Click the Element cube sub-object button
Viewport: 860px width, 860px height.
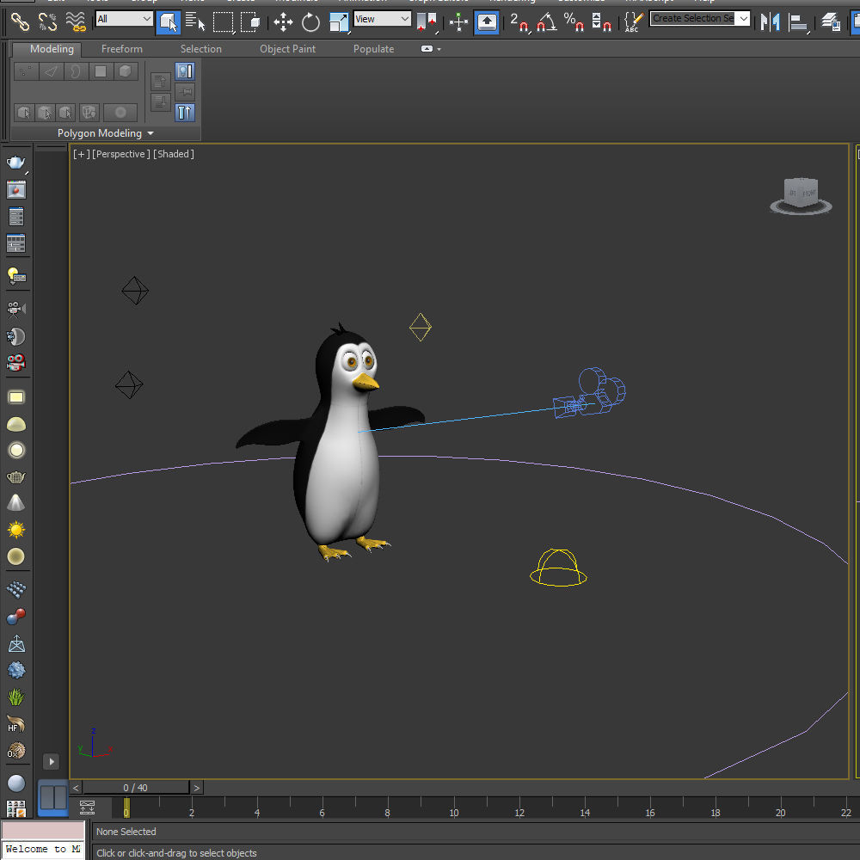[126, 71]
